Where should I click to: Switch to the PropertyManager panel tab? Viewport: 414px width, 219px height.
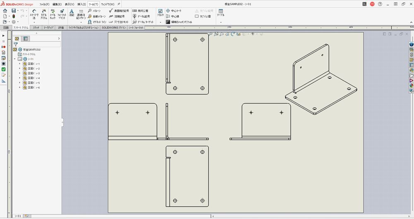[25, 39]
